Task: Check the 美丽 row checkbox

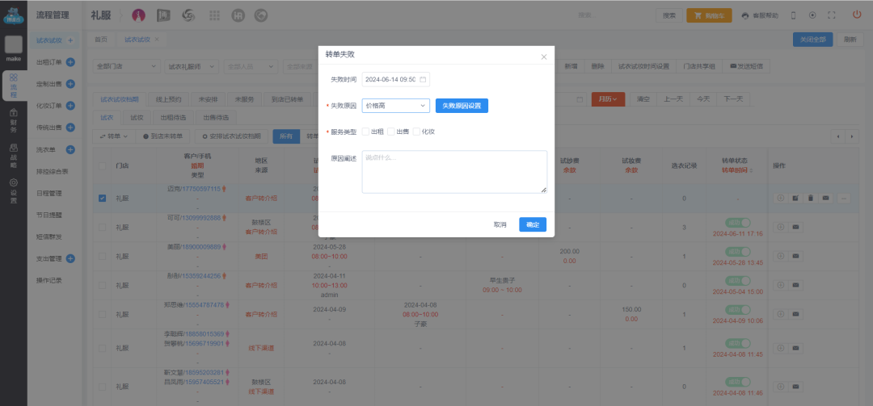Action: coord(103,257)
